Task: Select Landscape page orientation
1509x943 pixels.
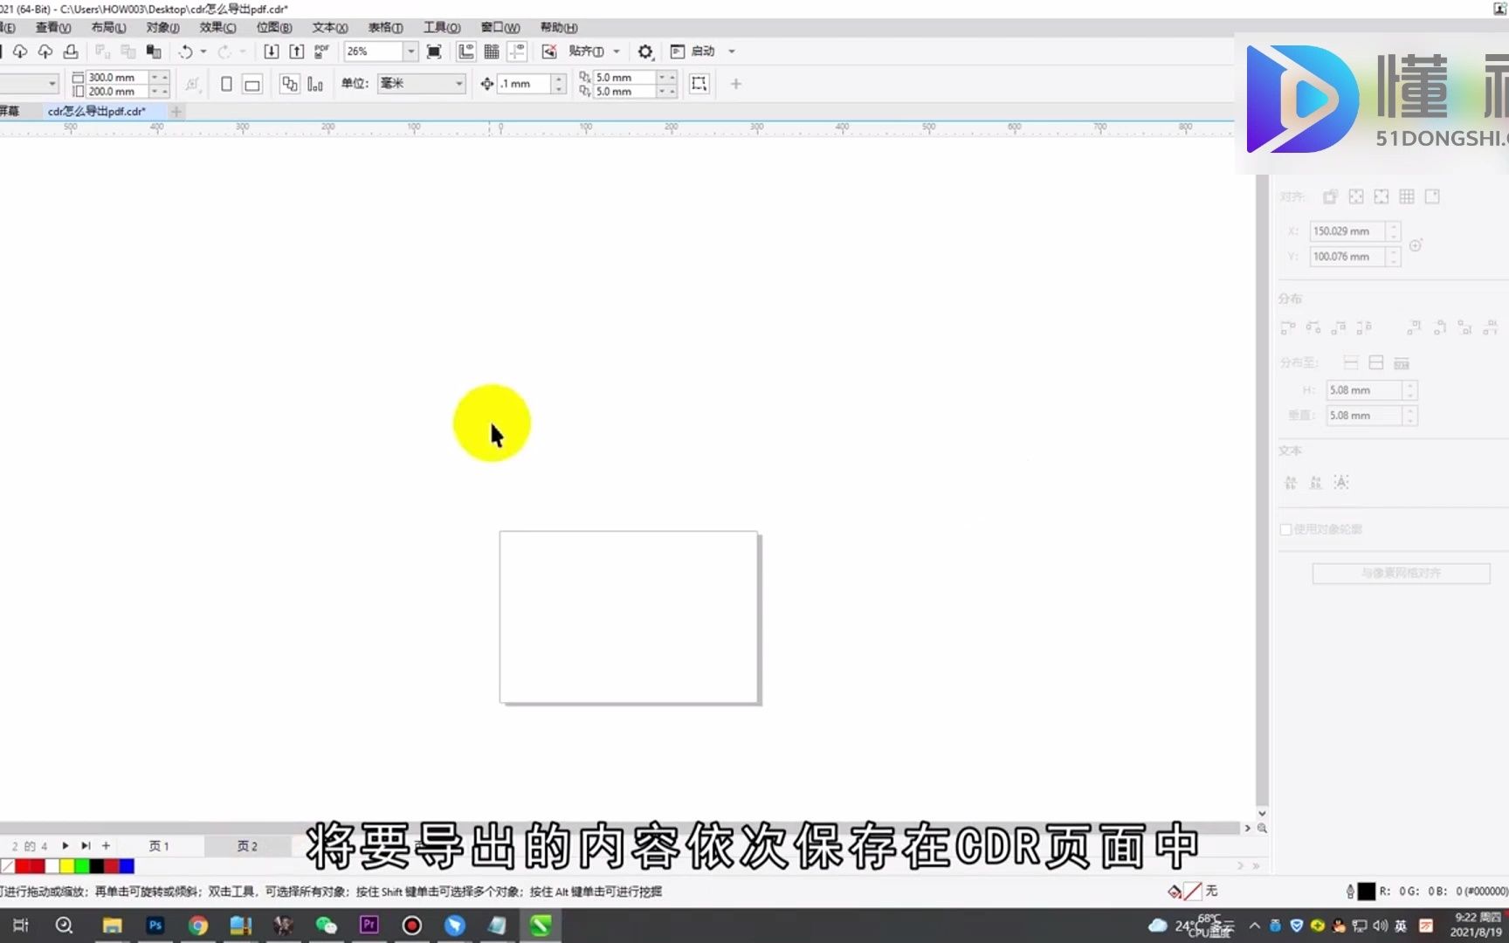Action: [252, 84]
